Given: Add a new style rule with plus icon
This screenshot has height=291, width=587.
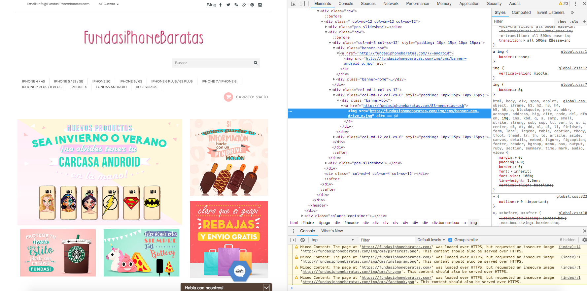Looking at the screenshot, I should coord(584,21).
